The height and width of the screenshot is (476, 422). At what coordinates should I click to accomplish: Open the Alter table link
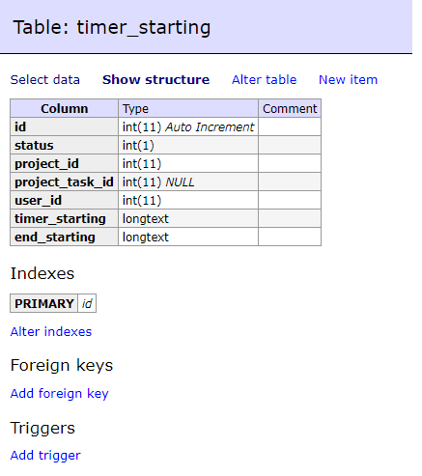[x=264, y=79]
